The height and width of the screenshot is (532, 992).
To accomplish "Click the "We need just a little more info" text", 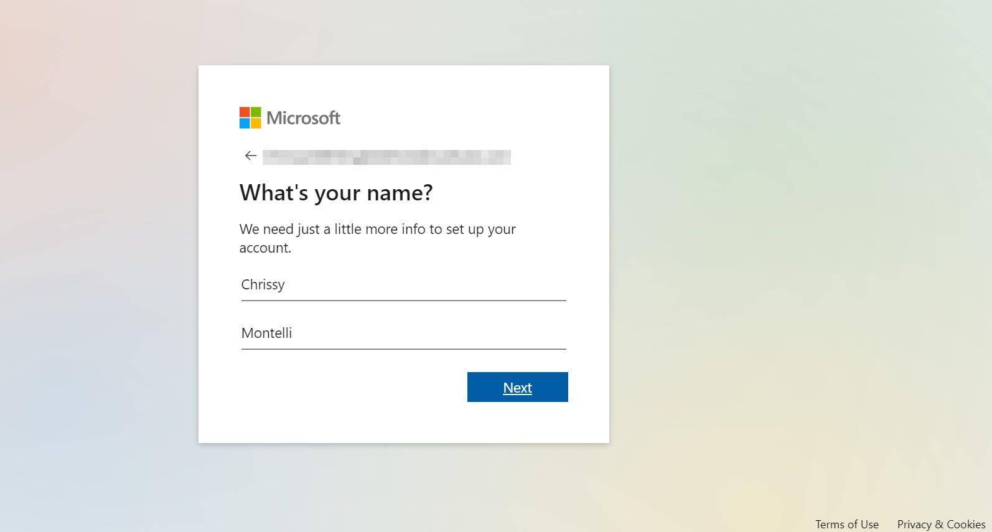I will (x=377, y=238).
